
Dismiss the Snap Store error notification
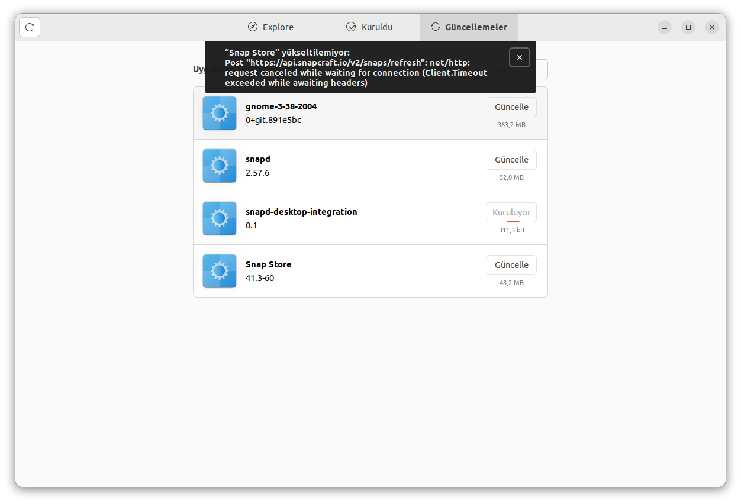point(519,57)
